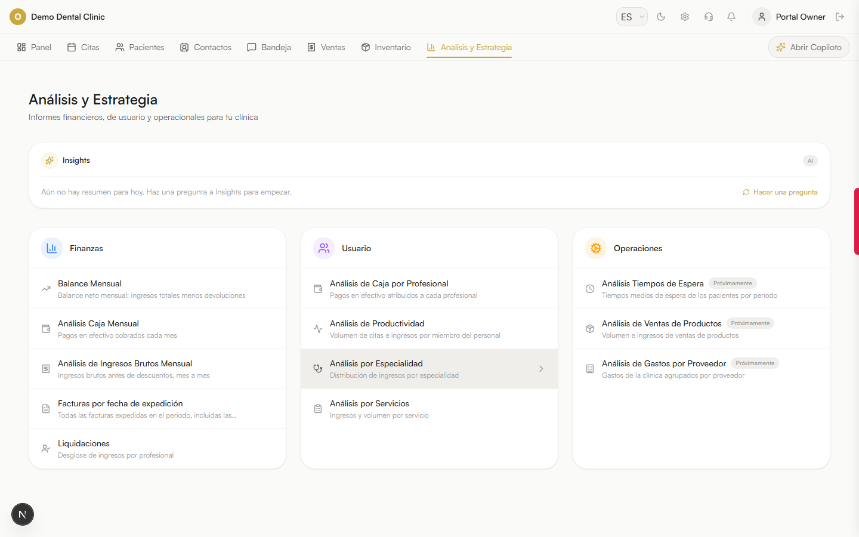Click the Liquidaciones user-check icon

pos(46,449)
